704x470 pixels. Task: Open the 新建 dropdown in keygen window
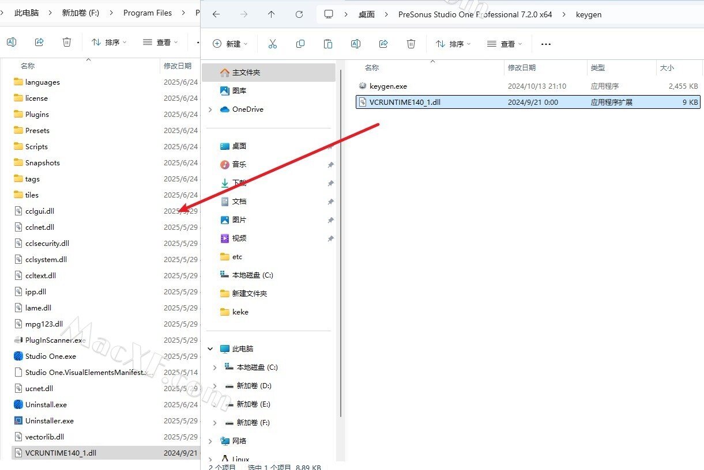coord(230,44)
